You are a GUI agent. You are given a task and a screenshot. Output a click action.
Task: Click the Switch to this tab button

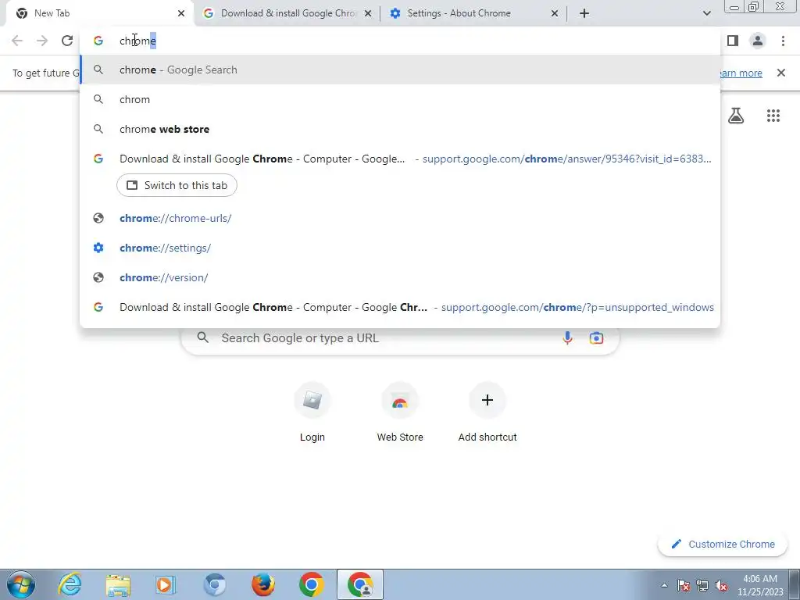(x=177, y=185)
